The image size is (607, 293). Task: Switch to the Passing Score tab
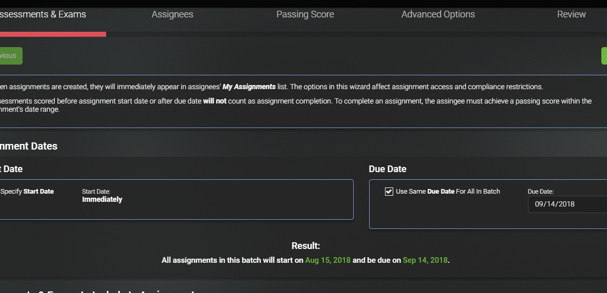click(x=305, y=14)
